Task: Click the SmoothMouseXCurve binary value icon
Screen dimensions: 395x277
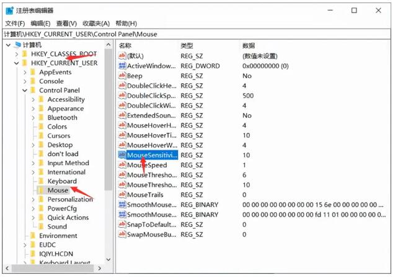Action: [x=122, y=204]
